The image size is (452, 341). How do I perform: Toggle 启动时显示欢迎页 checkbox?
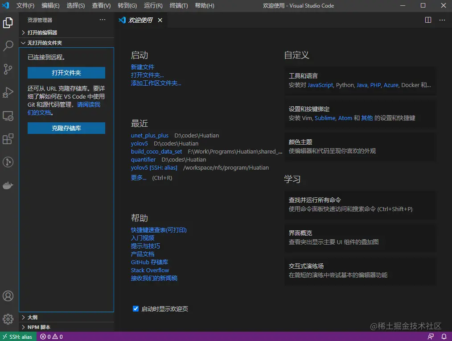136,309
